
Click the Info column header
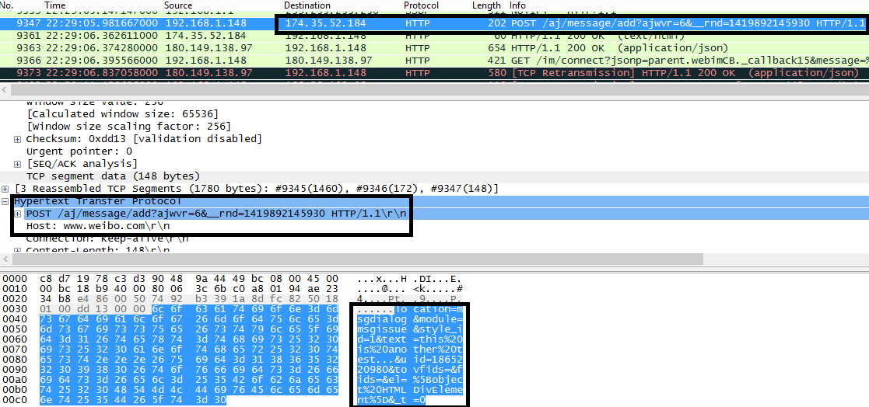click(517, 5)
